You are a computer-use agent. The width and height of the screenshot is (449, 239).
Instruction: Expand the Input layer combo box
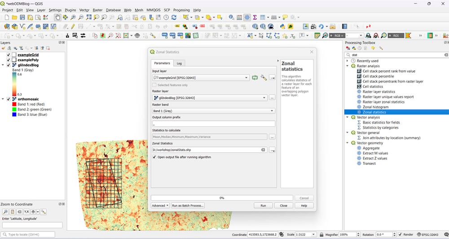[x=201, y=78]
